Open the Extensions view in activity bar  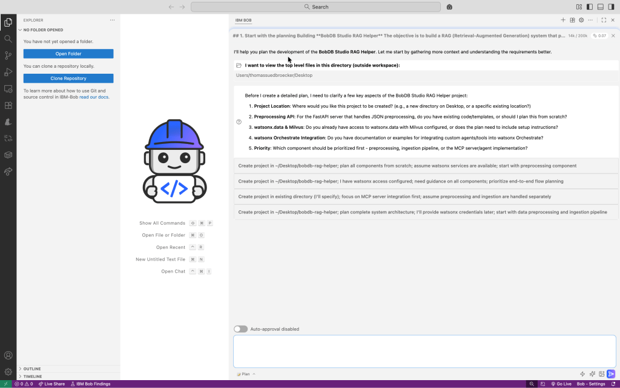point(8,105)
